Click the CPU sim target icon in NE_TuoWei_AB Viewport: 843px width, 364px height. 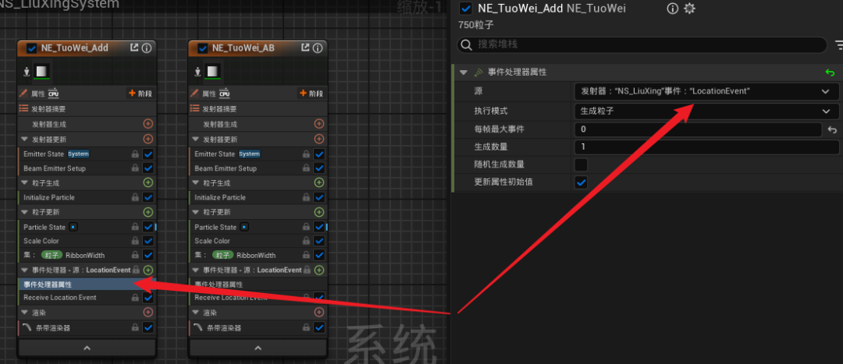pos(224,94)
